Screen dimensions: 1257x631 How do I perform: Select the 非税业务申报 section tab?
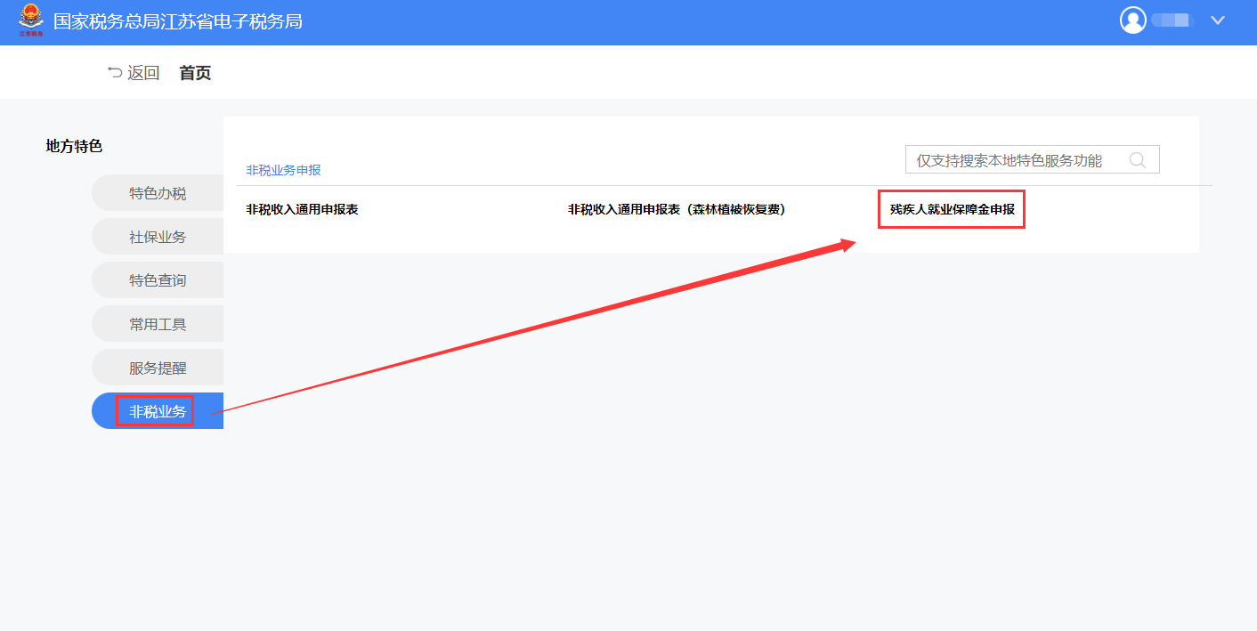pyautogui.click(x=283, y=170)
